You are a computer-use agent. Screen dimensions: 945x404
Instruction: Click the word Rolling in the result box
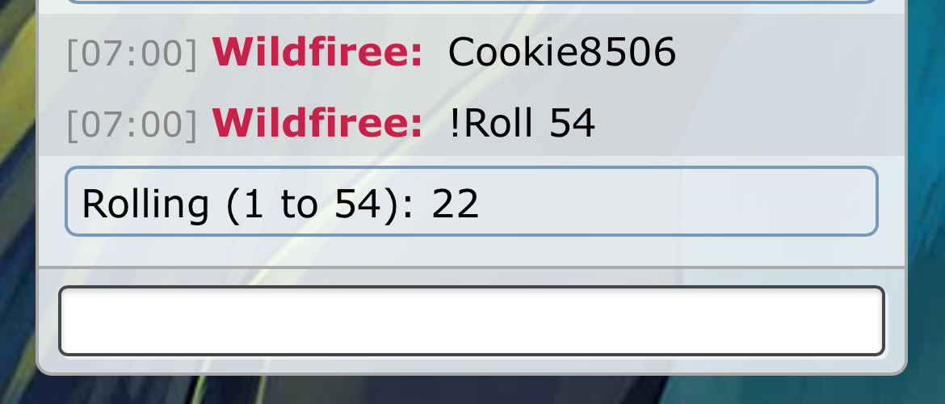point(145,204)
